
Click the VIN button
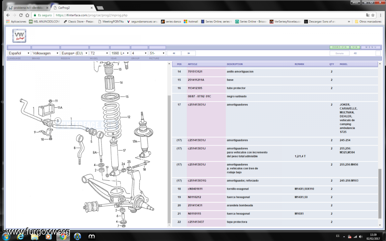(355, 47)
